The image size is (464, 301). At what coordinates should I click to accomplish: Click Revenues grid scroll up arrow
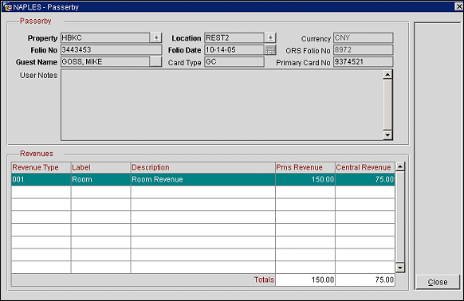tap(400, 166)
